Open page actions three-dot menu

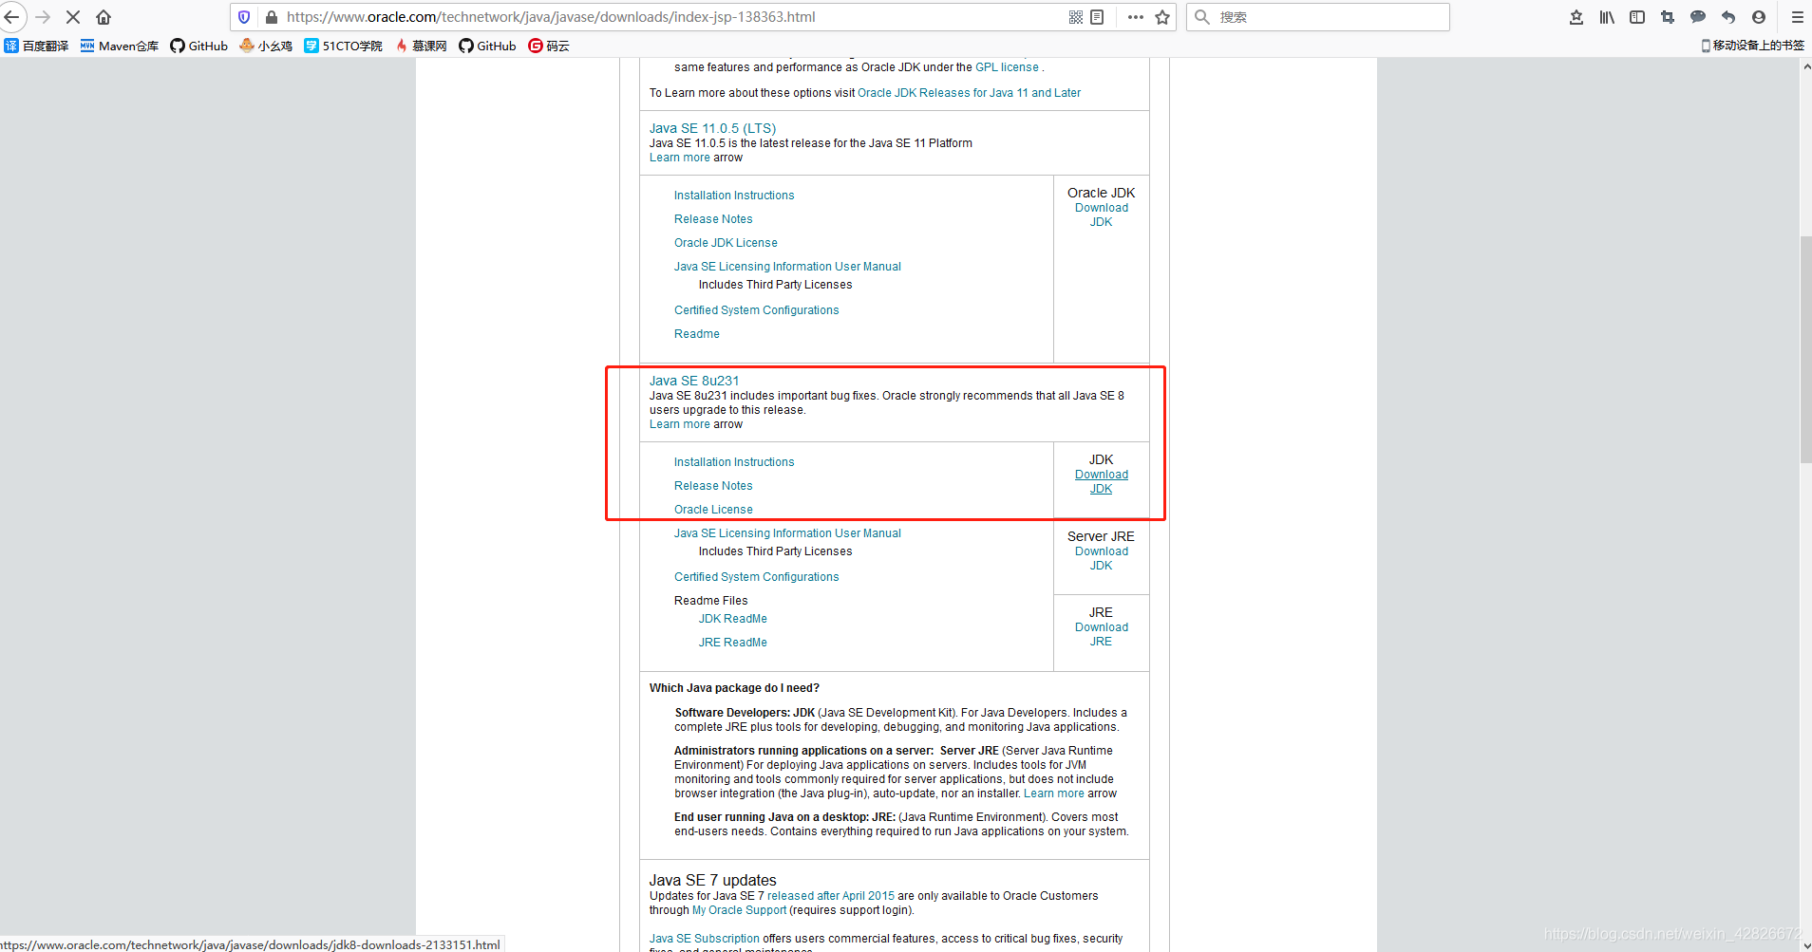[1136, 17]
